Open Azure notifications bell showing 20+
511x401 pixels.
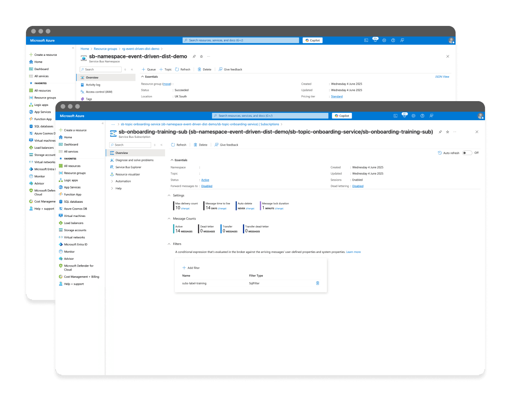404,116
